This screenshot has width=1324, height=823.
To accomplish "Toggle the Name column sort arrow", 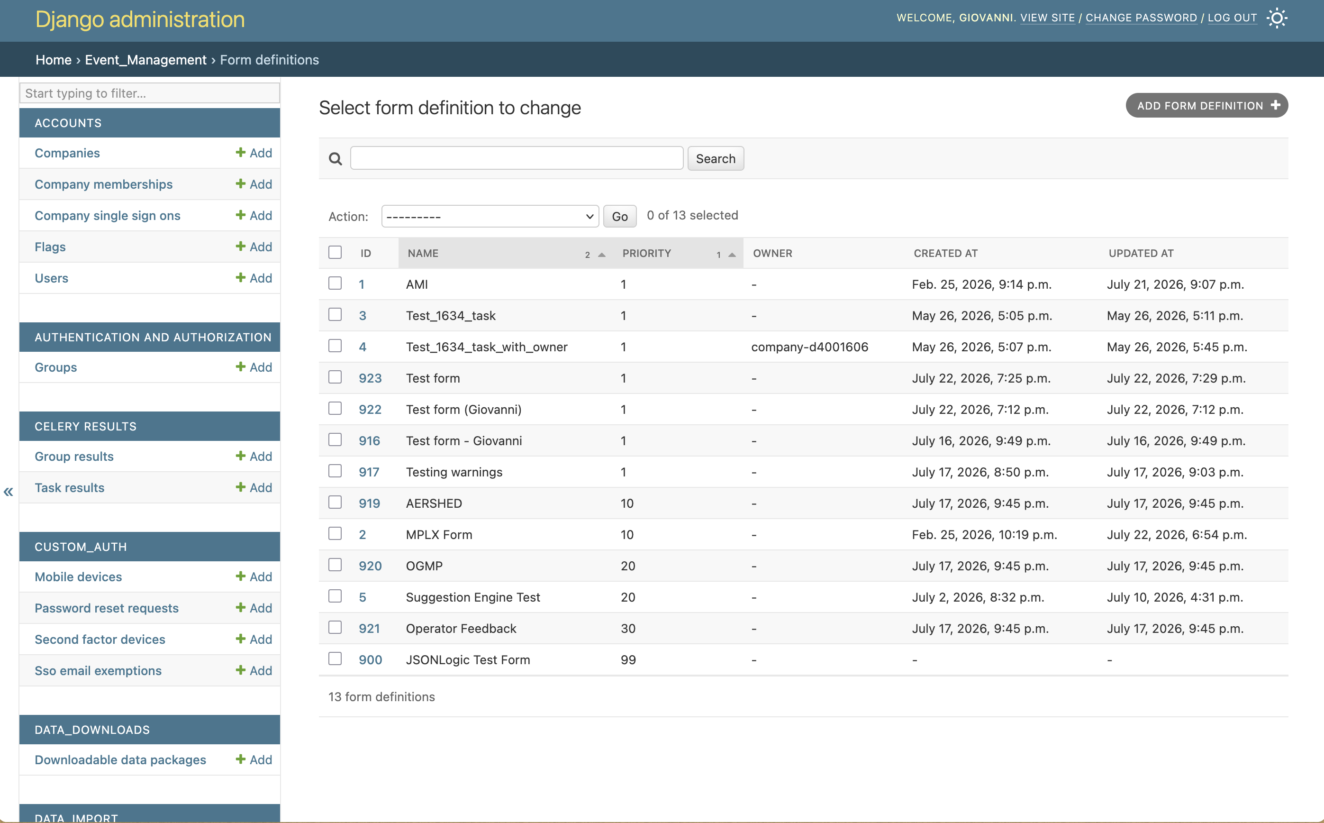I will coord(602,254).
